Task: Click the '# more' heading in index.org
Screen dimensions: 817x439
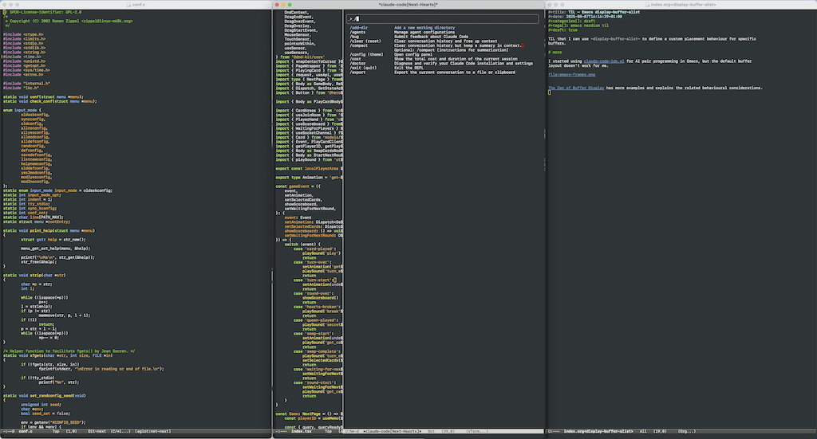Action: point(555,52)
